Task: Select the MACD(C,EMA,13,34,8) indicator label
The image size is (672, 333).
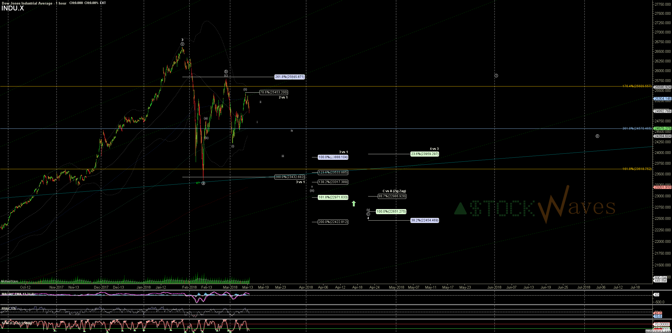Action: 18,294
